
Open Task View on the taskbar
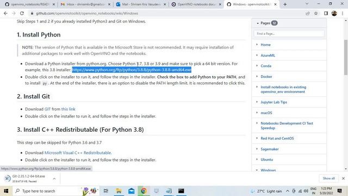pyautogui.click(x=106, y=191)
